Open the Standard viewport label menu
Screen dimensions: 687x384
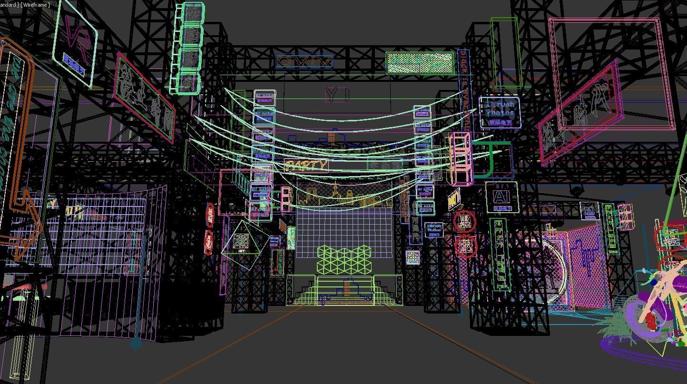9,5
